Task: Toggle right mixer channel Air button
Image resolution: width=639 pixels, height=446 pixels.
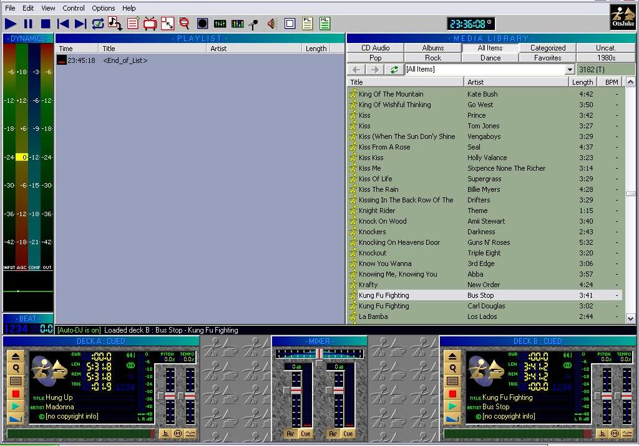Action: tap(333, 434)
